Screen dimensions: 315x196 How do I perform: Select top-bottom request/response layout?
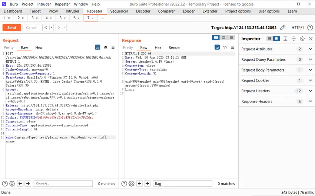coord(223,37)
